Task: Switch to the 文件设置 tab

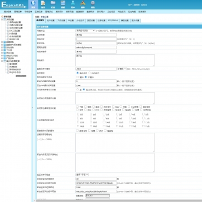Action: [61, 21]
